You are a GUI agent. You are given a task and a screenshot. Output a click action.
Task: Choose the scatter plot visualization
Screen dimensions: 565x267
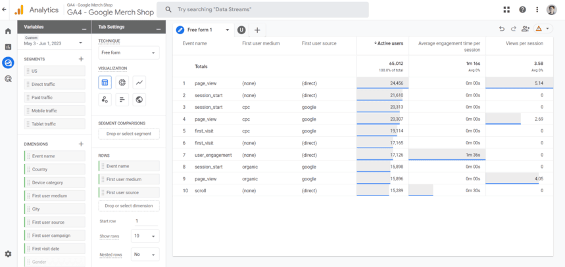tap(105, 100)
